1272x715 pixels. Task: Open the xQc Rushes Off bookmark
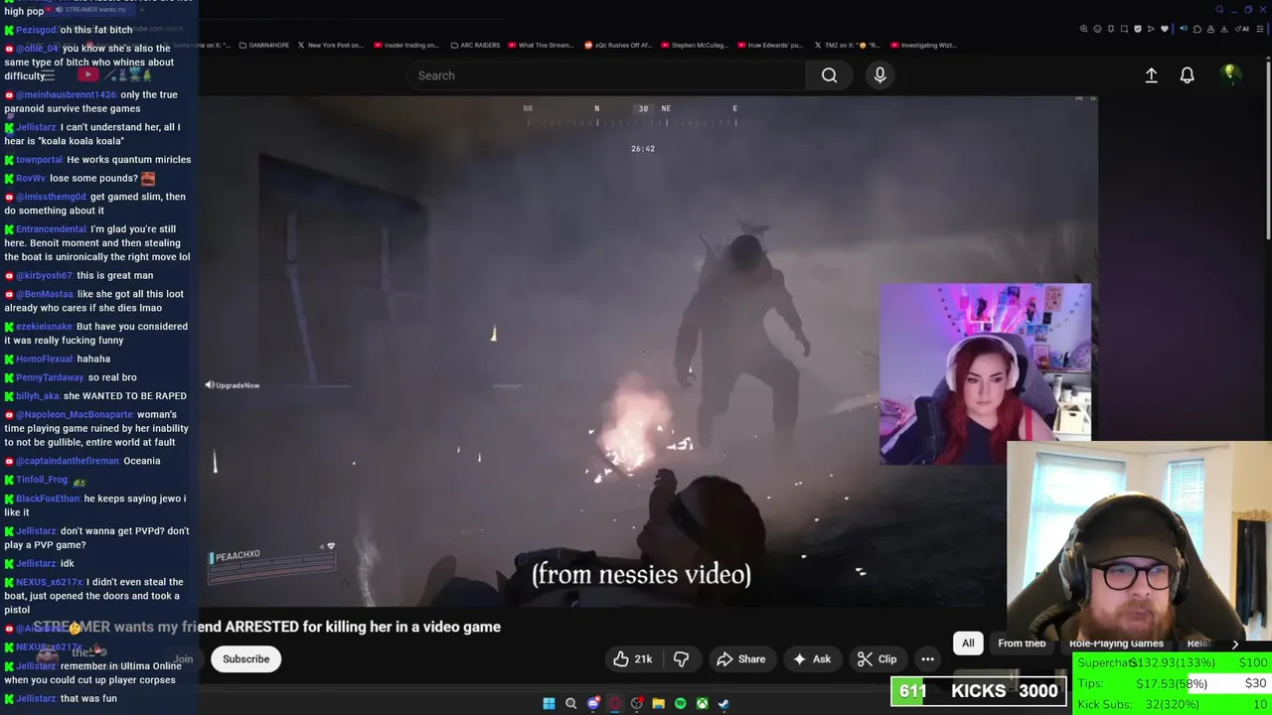pos(617,45)
